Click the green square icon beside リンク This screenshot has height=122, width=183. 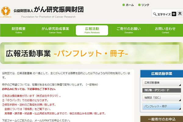click(x=139, y=5)
